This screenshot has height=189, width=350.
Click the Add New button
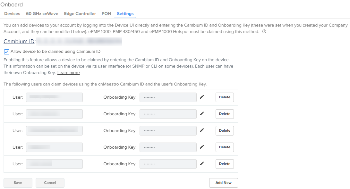tap(223, 183)
